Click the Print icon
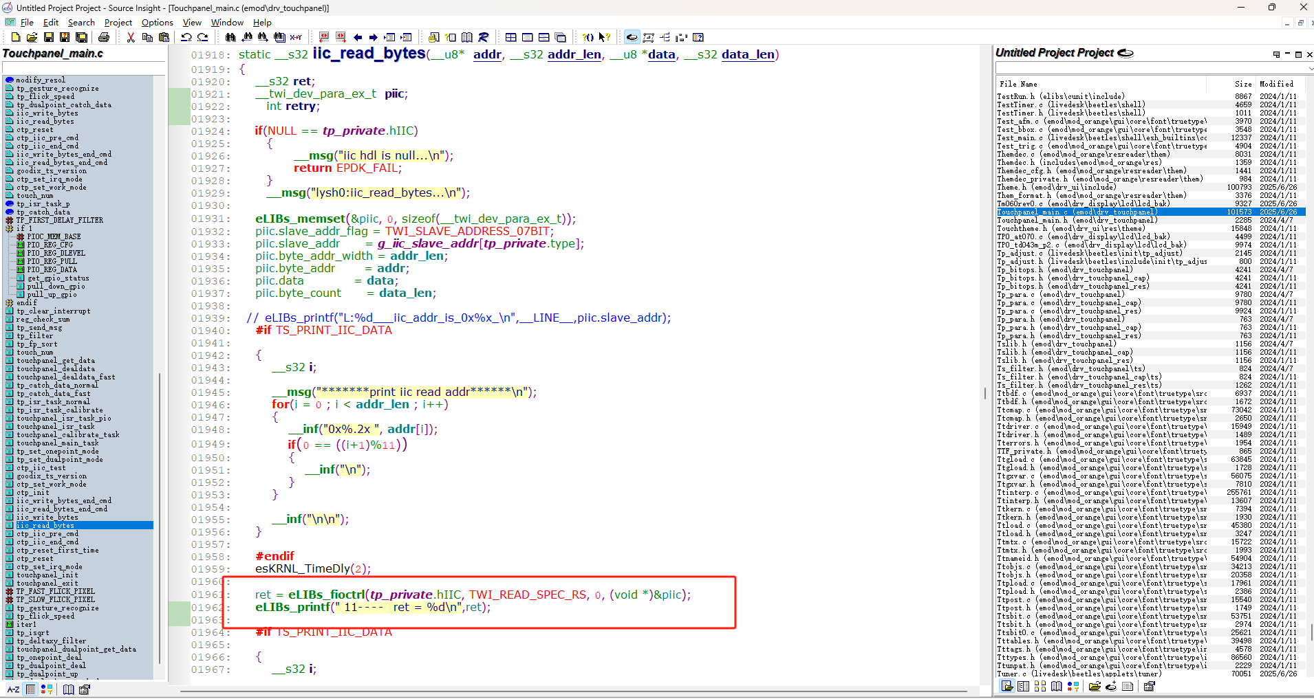 coord(104,37)
